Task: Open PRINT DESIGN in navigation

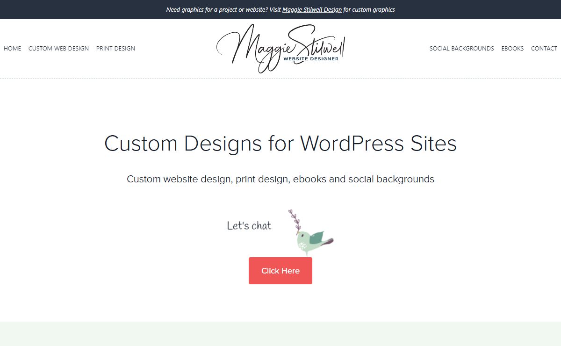Action: (115, 48)
